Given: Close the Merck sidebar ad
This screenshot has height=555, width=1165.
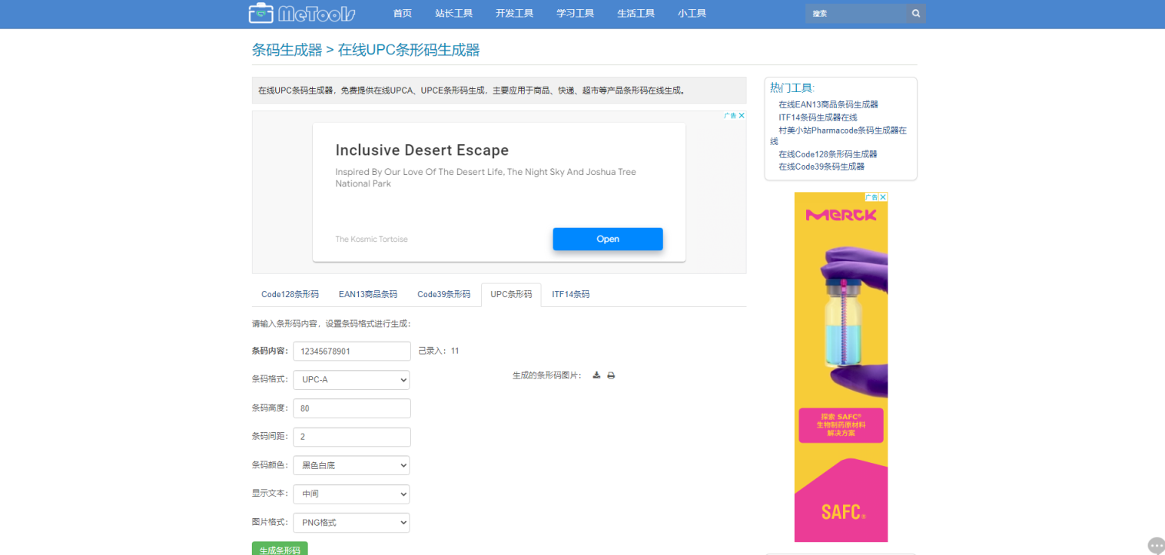Looking at the screenshot, I should [883, 197].
